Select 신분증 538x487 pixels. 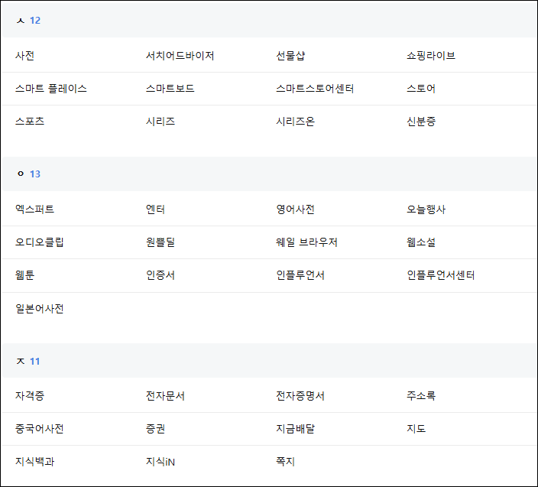(421, 121)
